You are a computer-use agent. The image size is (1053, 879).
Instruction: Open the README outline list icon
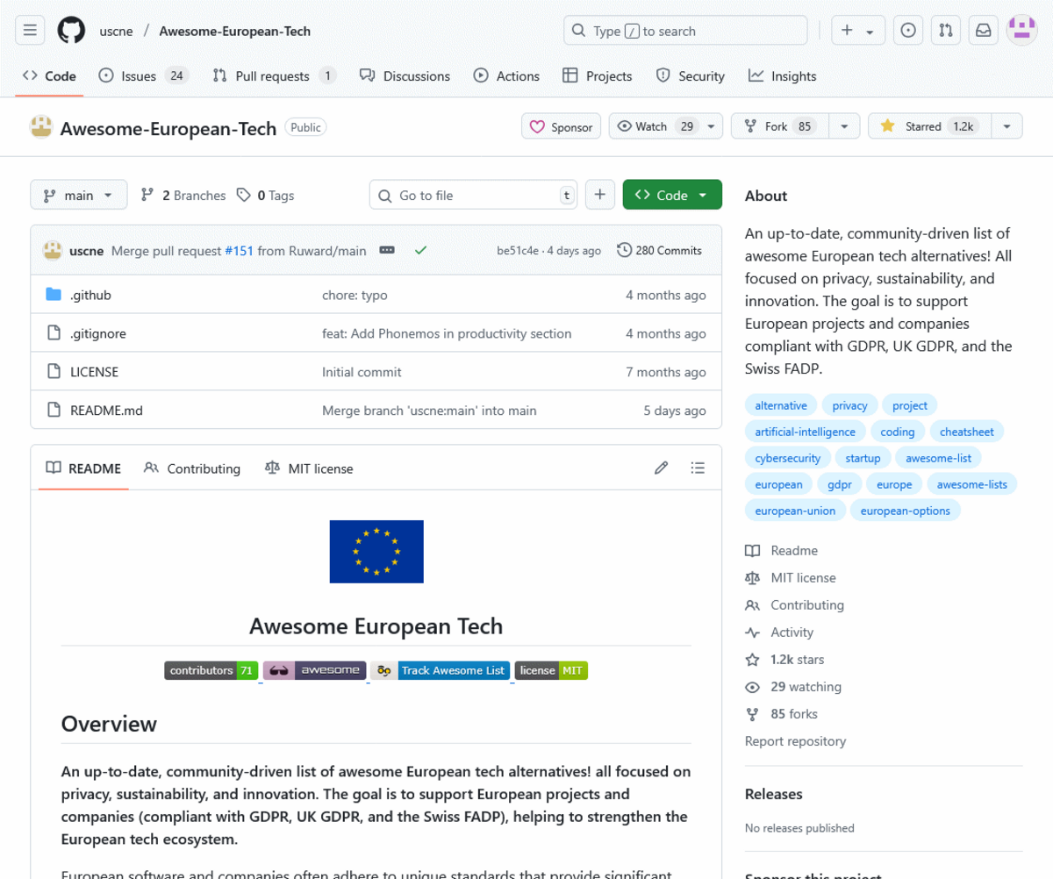[698, 468]
